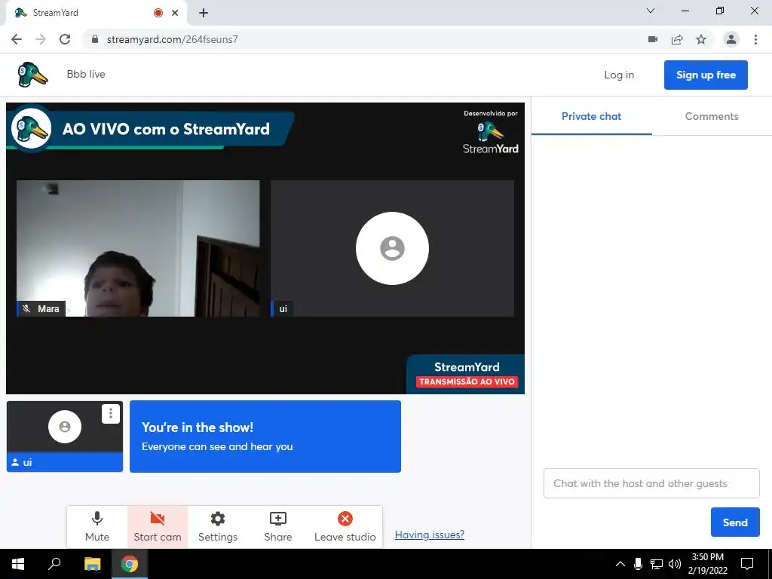
Task: Click the Chrome icon on taskbar
Action: coord(130,564)
